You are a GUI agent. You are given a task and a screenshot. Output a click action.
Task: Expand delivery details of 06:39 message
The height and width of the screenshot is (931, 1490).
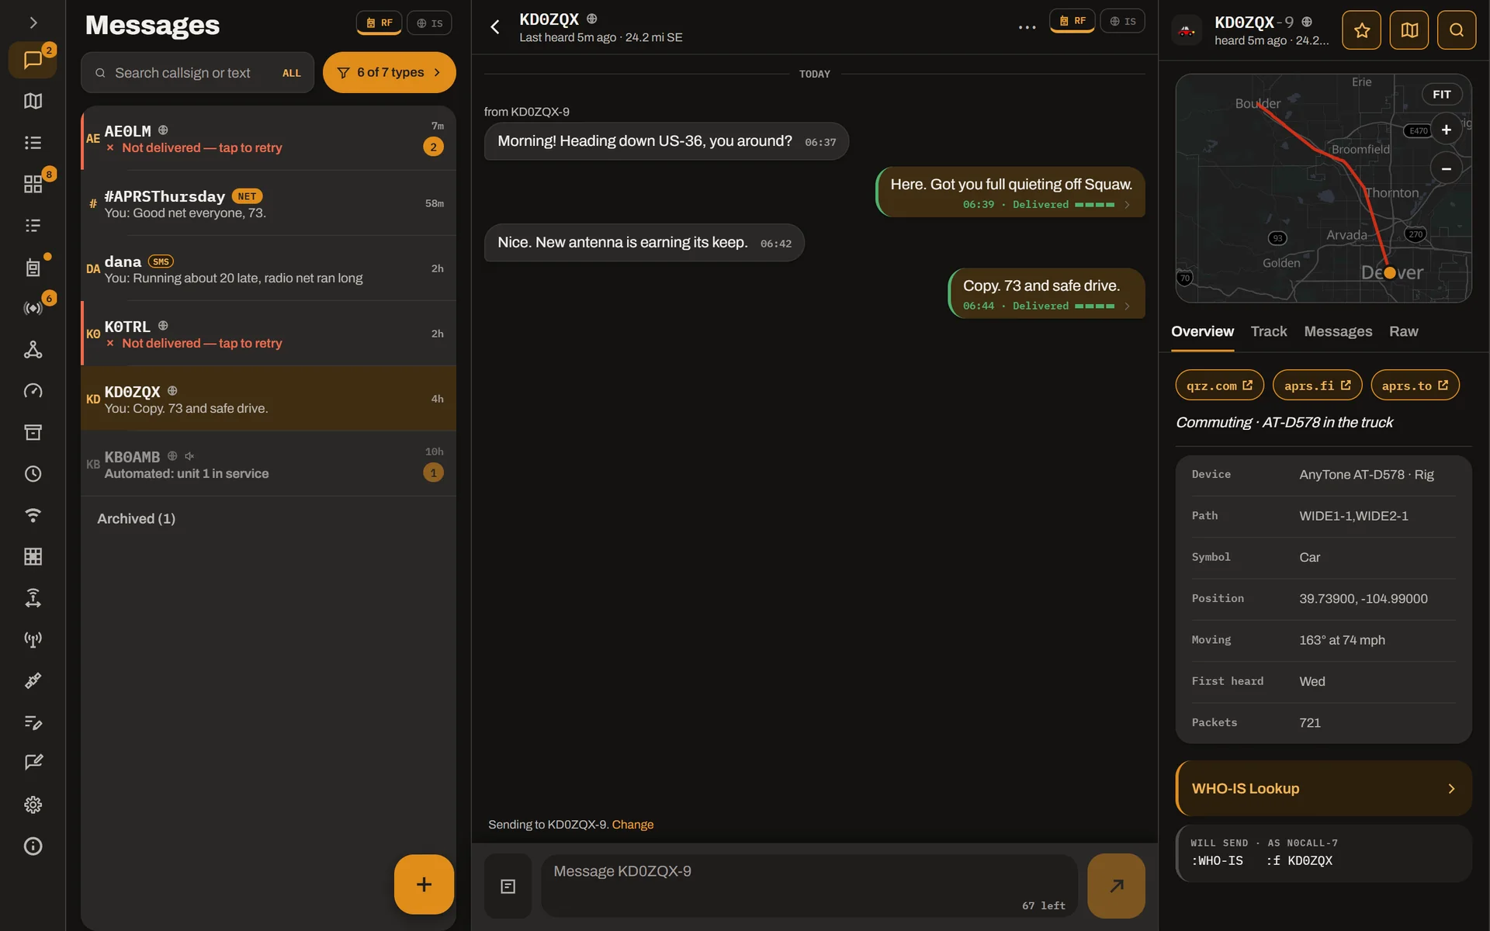[1127, 205]
